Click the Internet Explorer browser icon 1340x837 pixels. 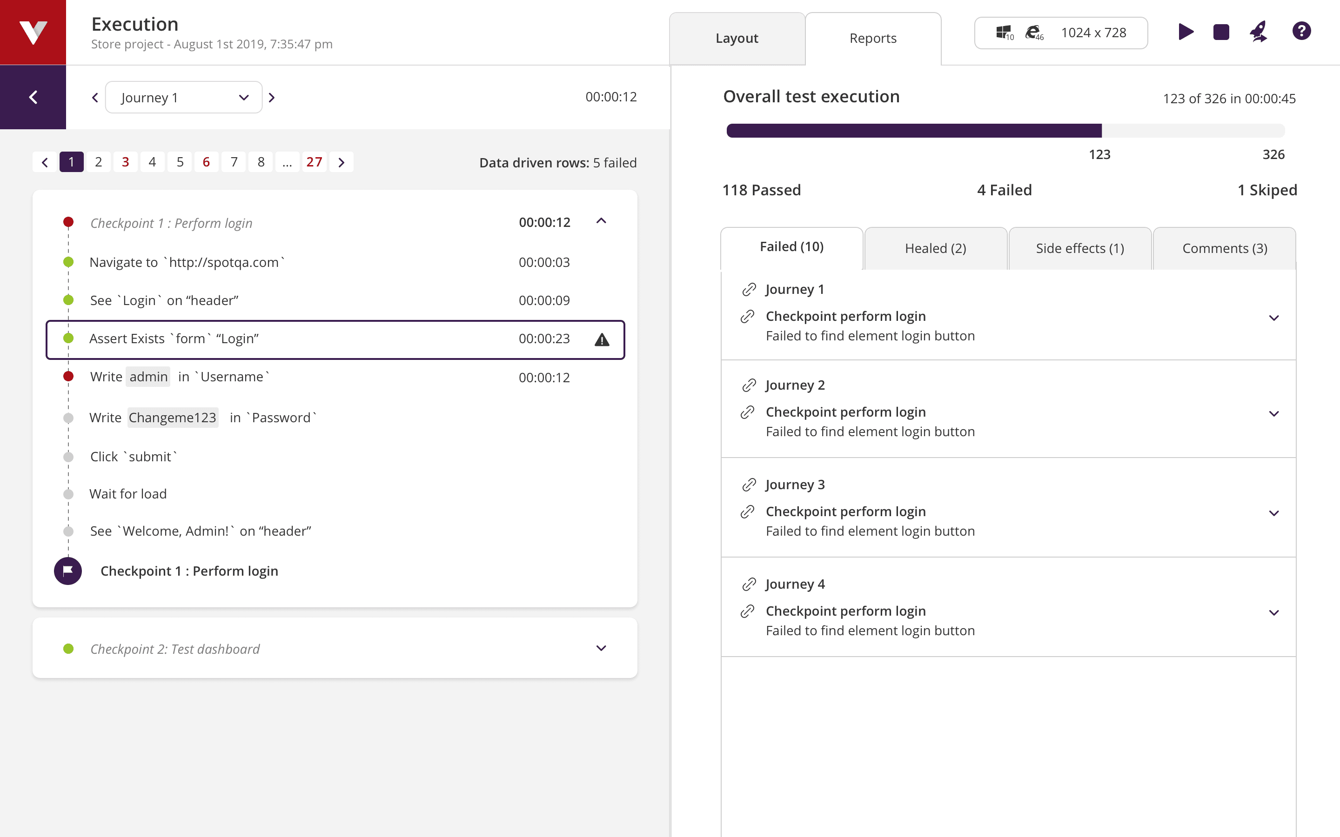(x=1034, y=33)
